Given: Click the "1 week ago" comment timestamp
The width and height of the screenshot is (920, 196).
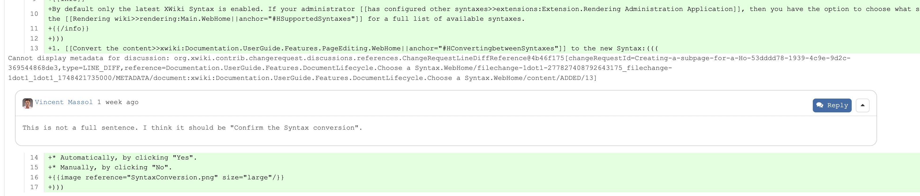Looking at the screenshot, I should coord(118,102).
